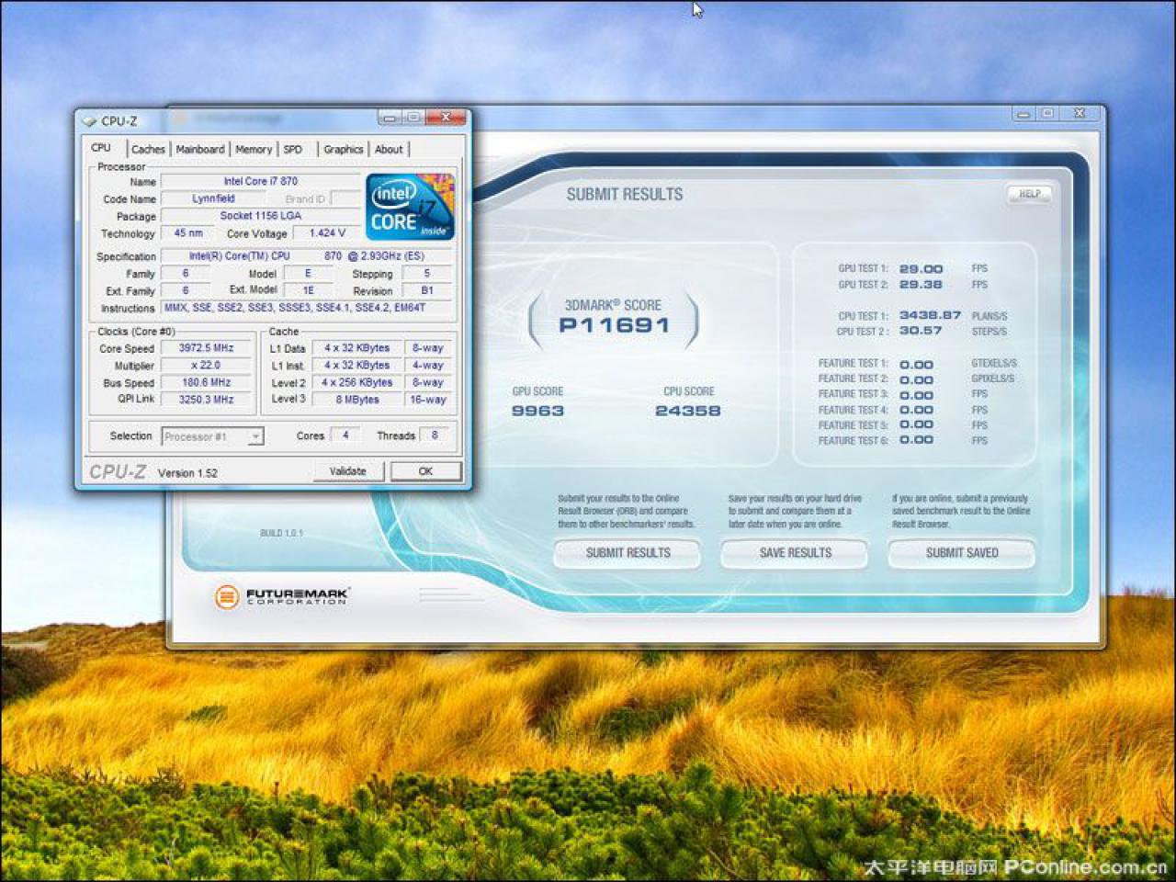The width and height of the screenshot is (1176, 882).
Task: Select the CPU tab
Action: click(101, 148)
